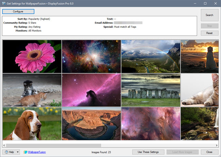Select the pink cloudy nebula thumbnail
Screen dimensions: 221x157
click(x=151, y=124)
